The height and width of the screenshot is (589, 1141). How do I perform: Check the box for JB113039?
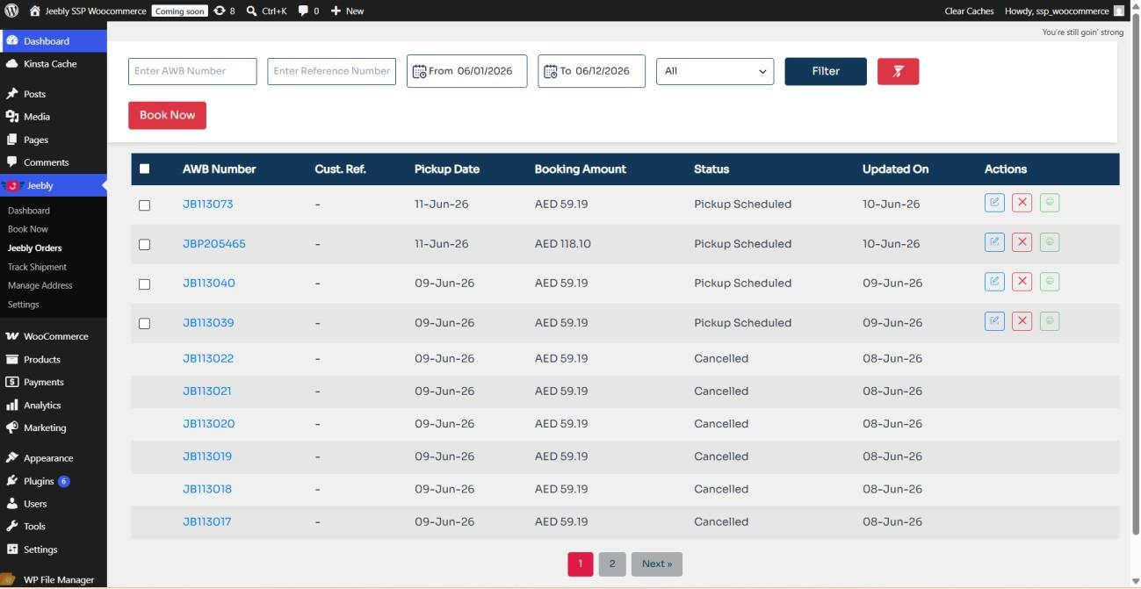145,323
